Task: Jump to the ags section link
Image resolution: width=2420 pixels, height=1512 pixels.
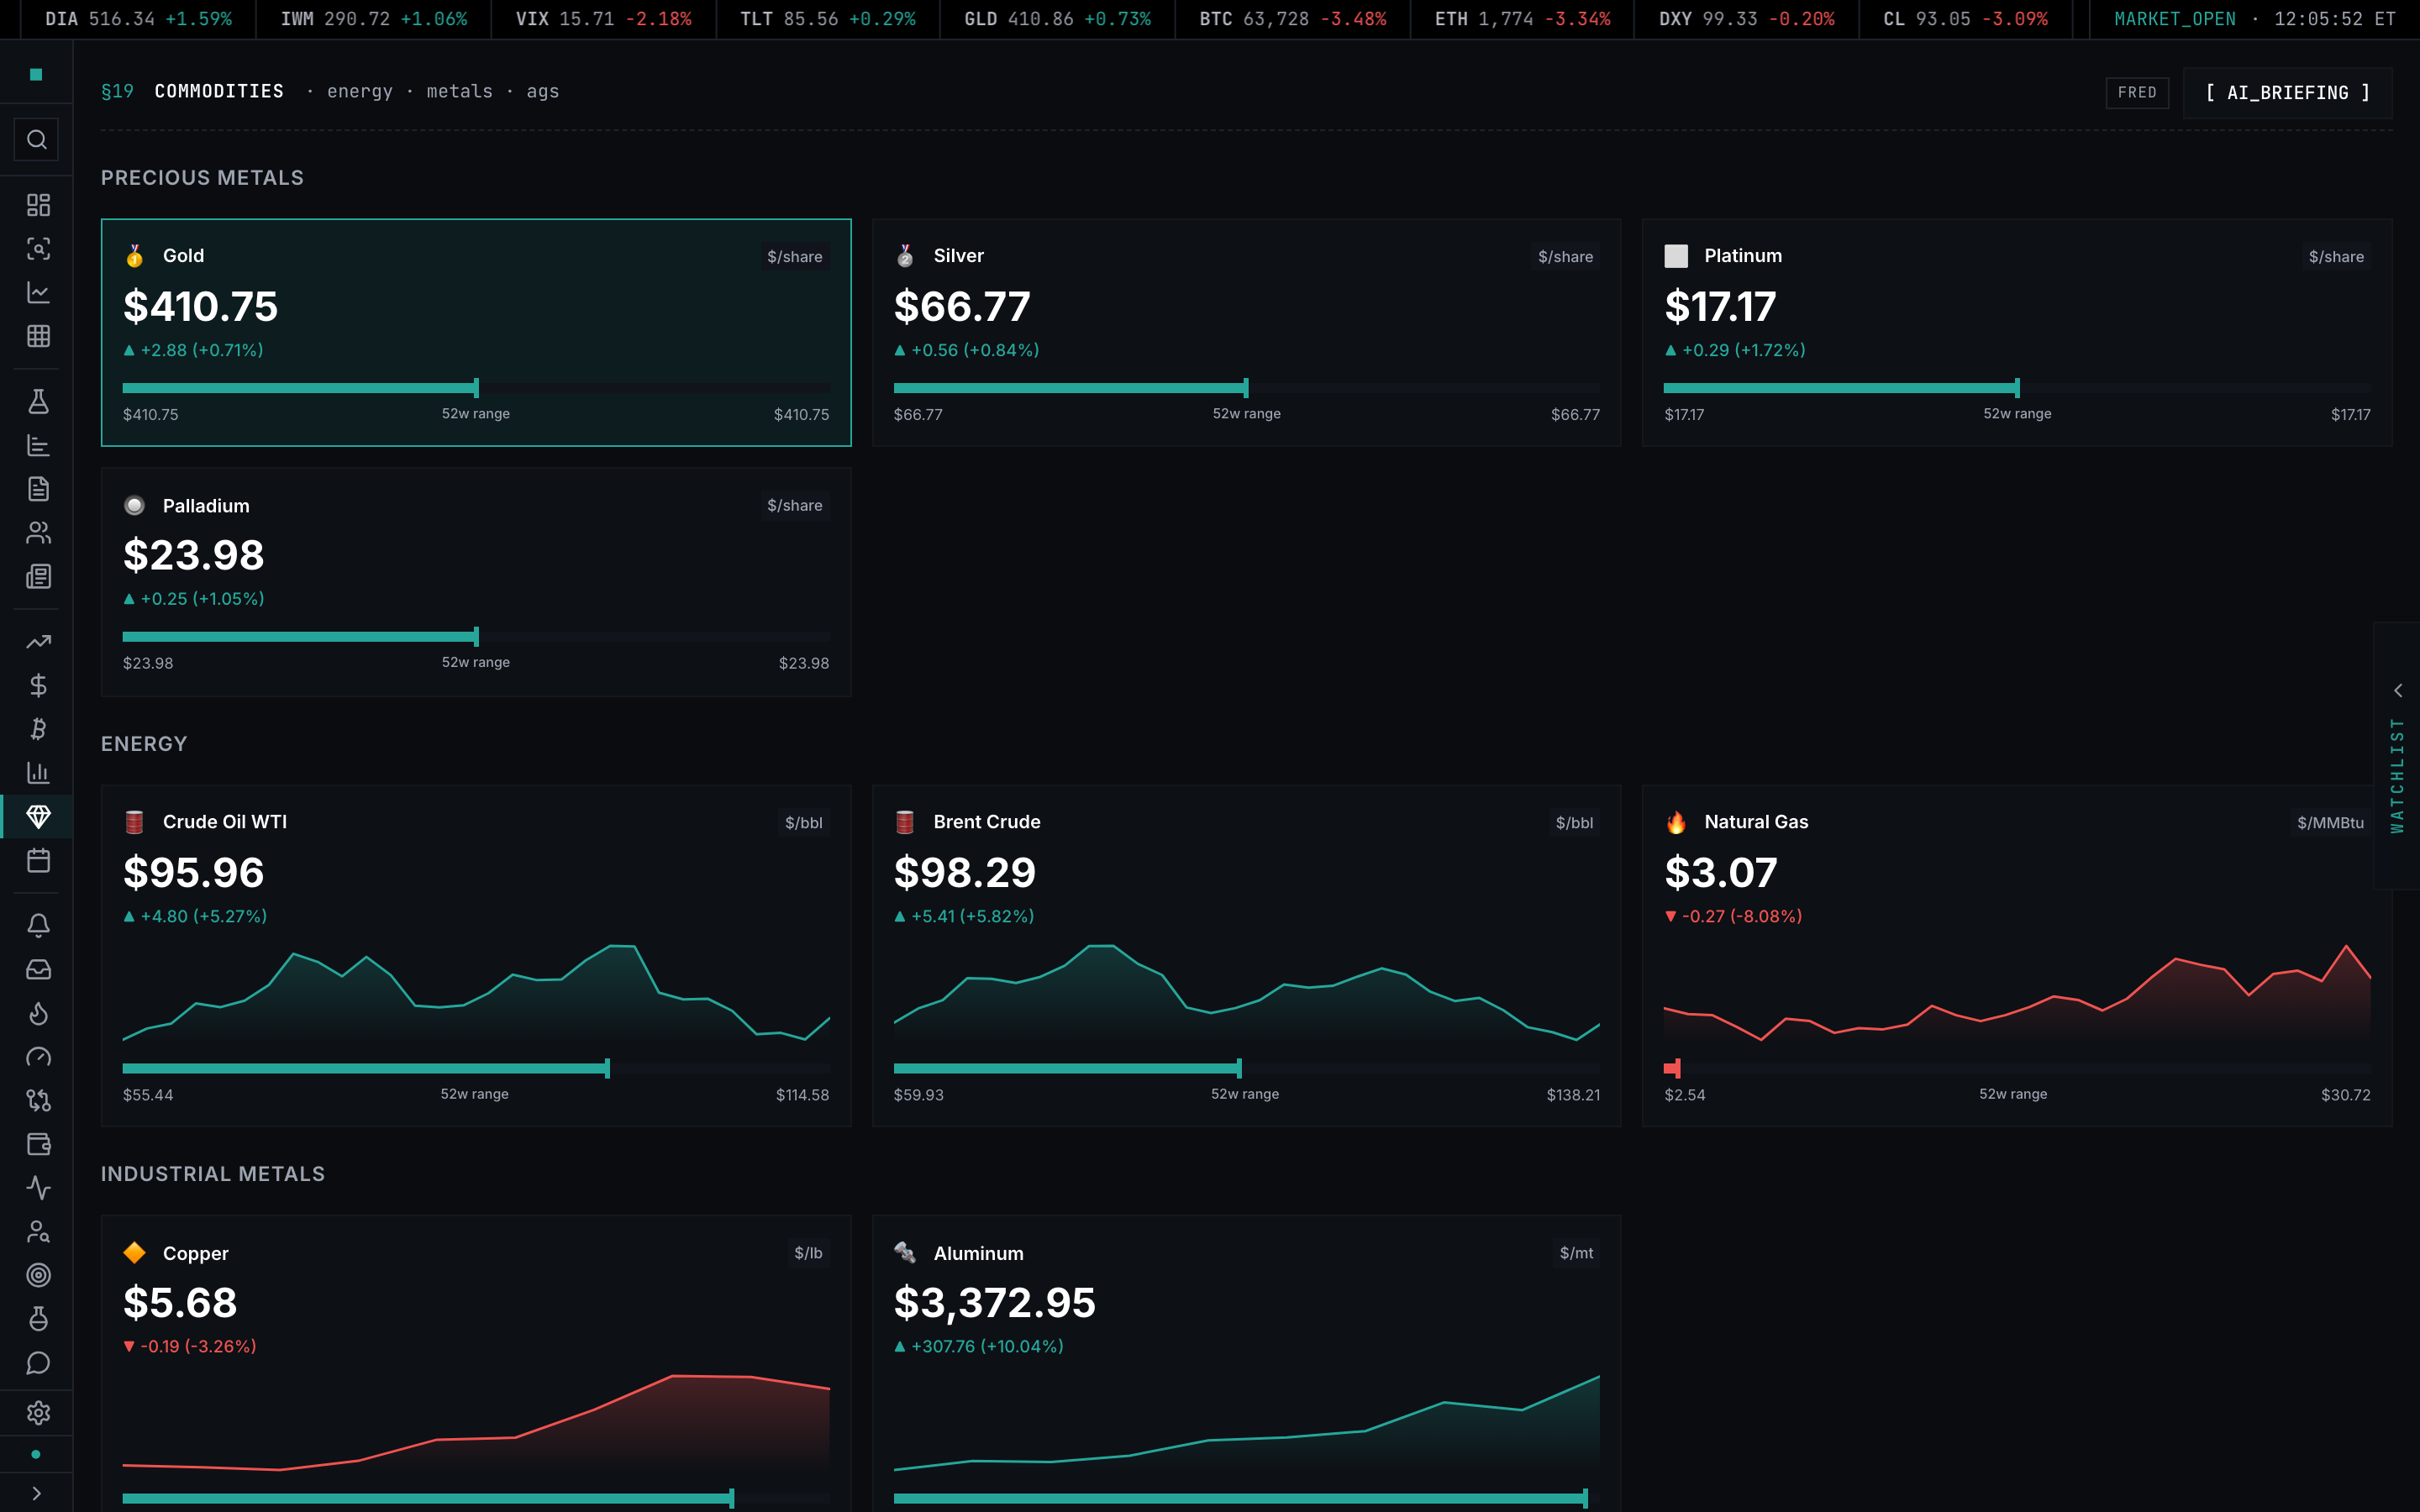Action: 543,91
